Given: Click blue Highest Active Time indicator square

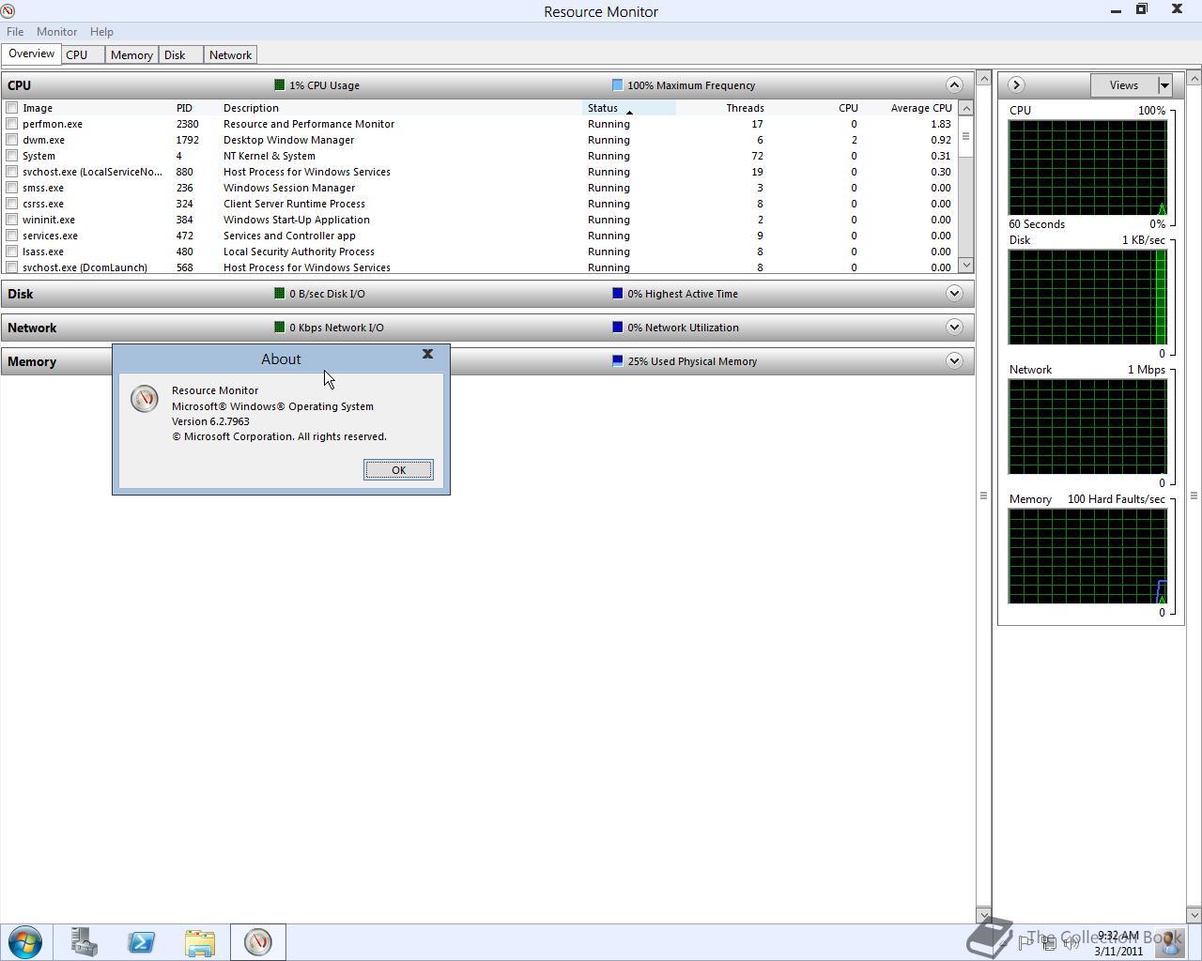Looking at the screenshot, I should pyautogui.click(x=617, y=293).
